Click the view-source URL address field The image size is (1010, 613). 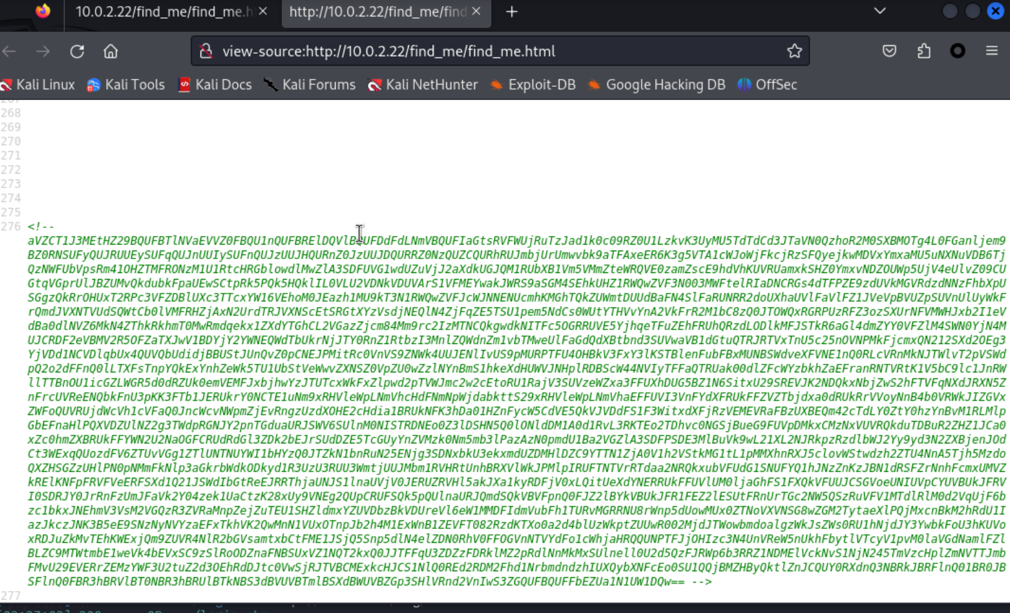[500, 51]
